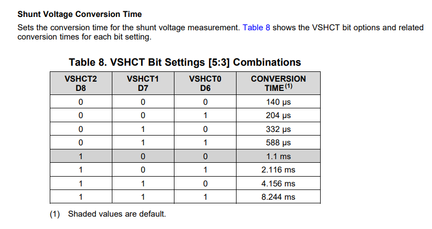This screenshot has width=432, height=229.
Task: Click the 2.116 ms conversion time cell
Action: tap(278, 169)
